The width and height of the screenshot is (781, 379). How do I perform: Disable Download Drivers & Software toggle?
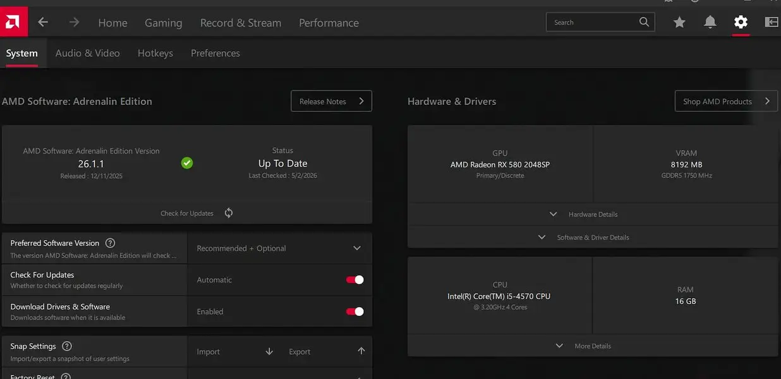(355, 311)
